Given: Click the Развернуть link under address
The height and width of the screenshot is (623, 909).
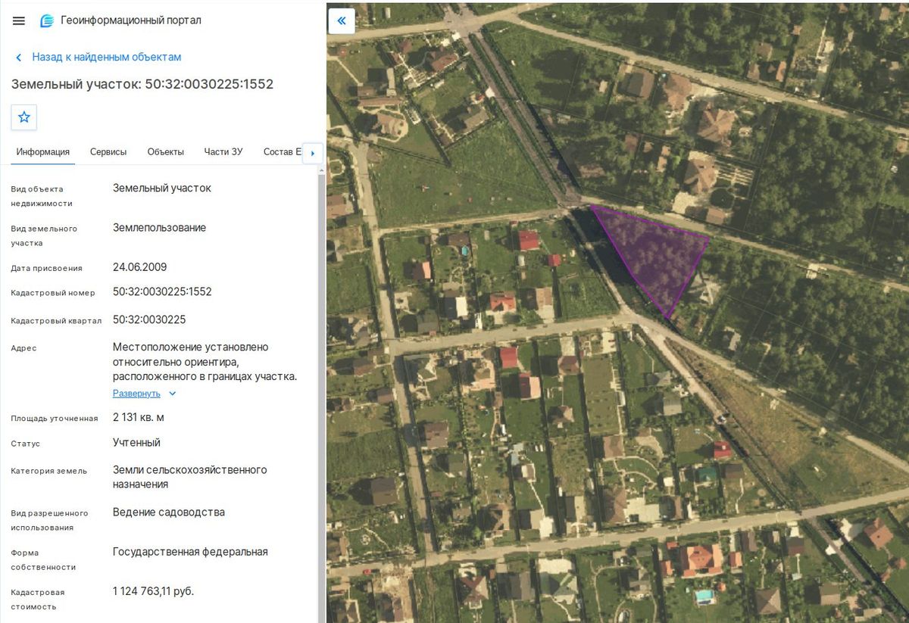Looking at the screenshot, I should [136, 394].
